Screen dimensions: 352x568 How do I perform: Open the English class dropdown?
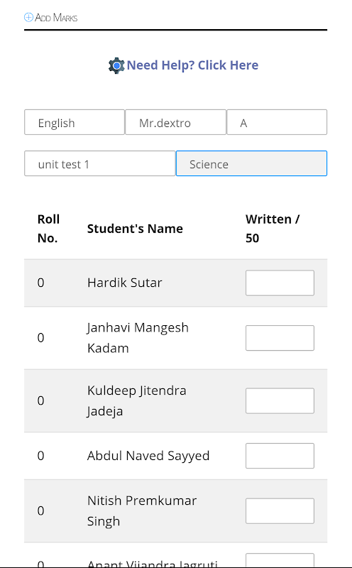(x=75, y=122)
